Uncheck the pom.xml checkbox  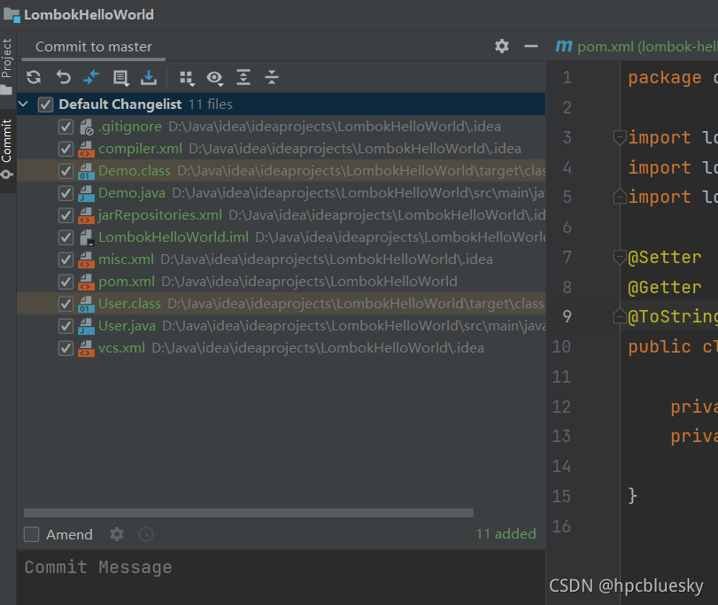click(66, 282)
